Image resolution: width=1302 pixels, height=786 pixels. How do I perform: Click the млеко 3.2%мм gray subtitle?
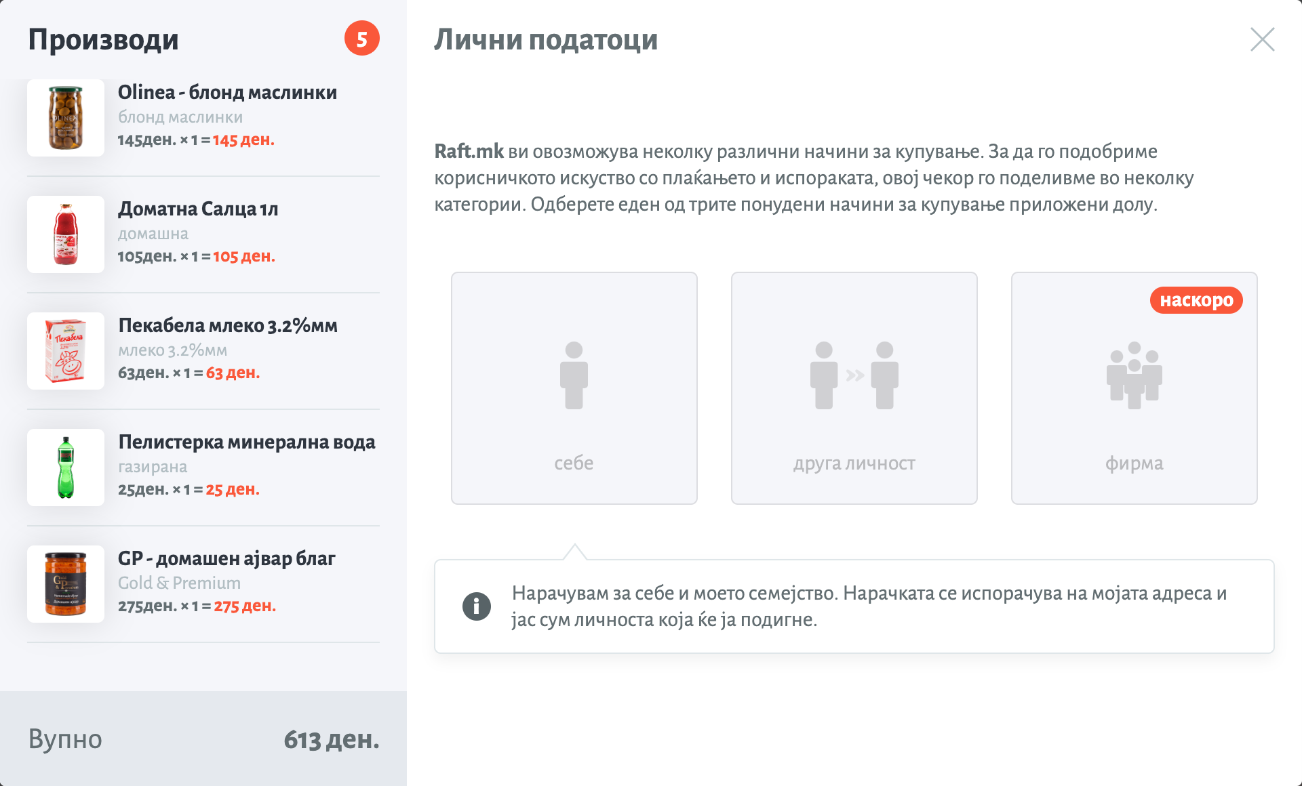click(x=172, y=350)
